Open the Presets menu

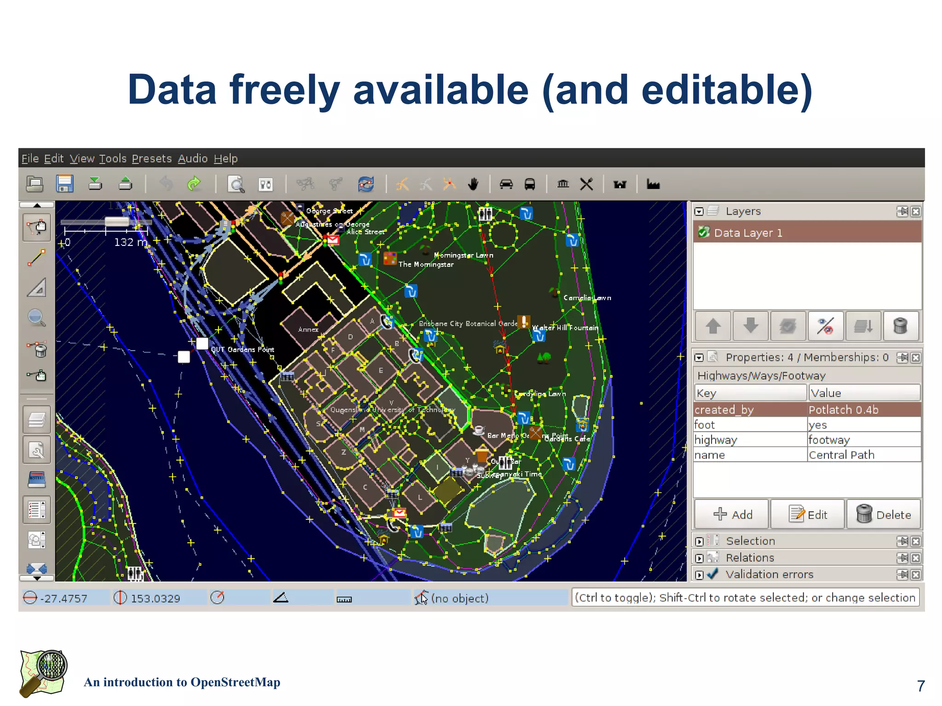click(x=151, y=159)
